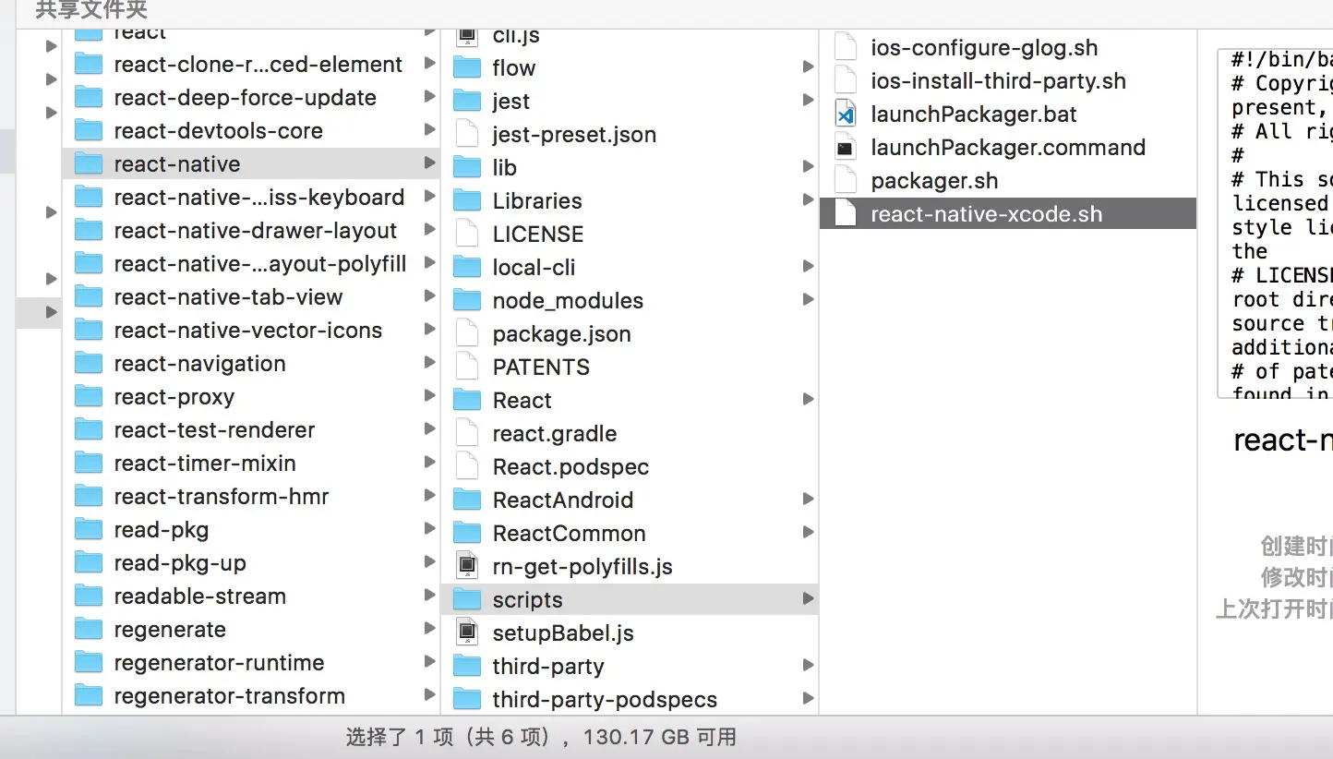Click the rn-get-polyfills.js file icon
This screenshot has width=1333, height=759.
(468, 567)
